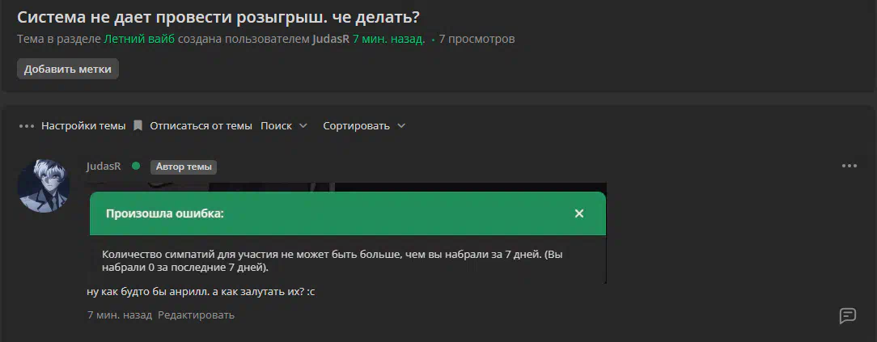This screenshot has height=342, width=877.
Task: Open JudasR's avatar picture
Action: 44,186
